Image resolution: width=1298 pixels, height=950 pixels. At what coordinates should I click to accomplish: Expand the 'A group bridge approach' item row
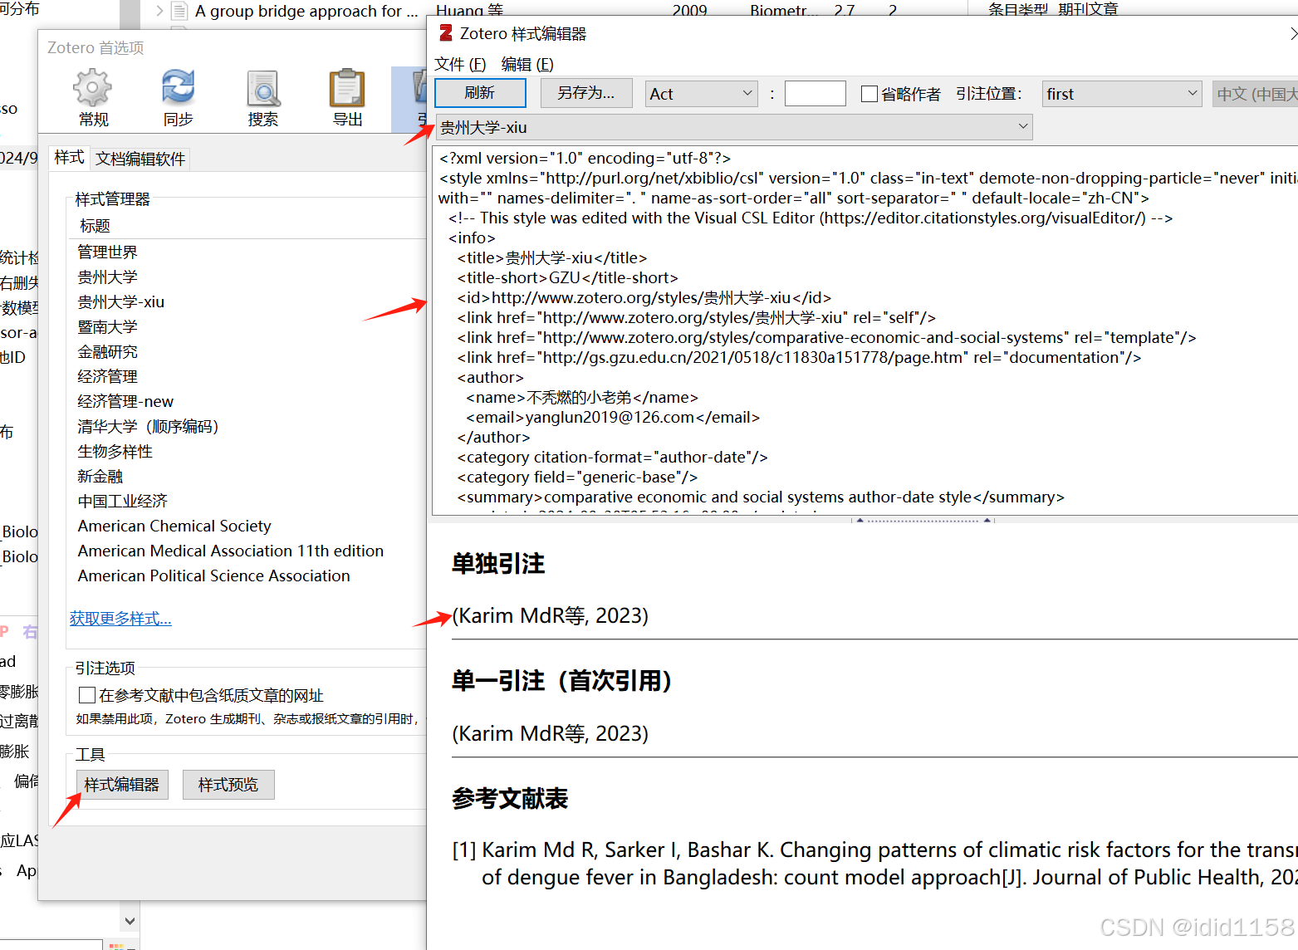[159, 11]
